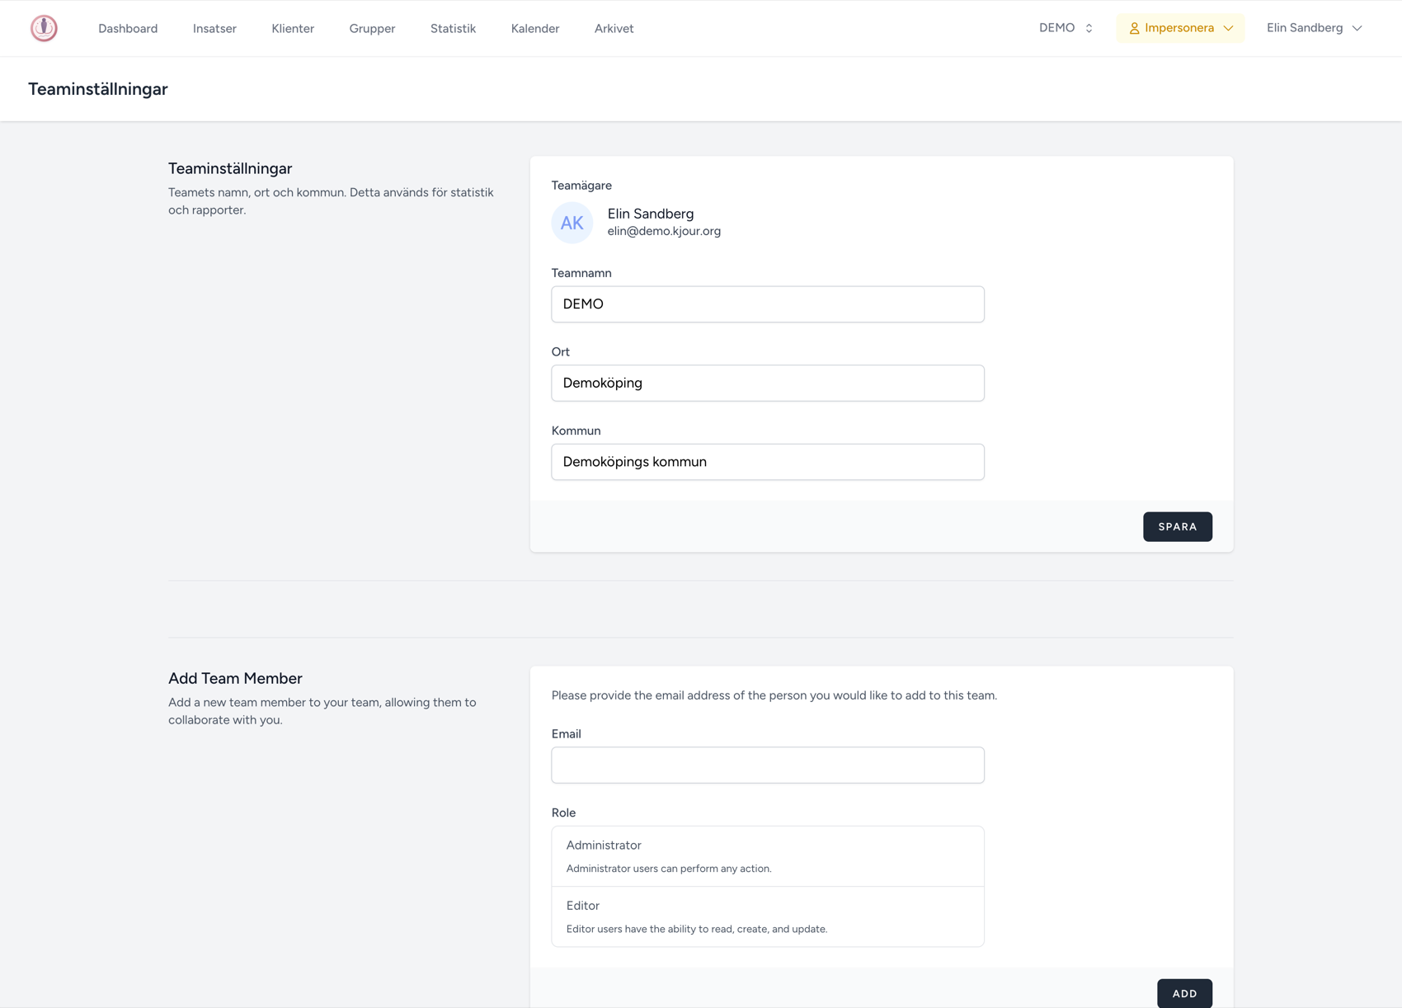Click the Teamägare label
The height and width of the screenshot is (1008, 1402).
[x=581, y=186]
